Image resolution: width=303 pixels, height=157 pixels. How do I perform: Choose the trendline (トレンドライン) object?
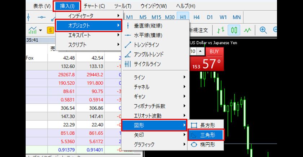pyautogui.click(x=146, y=45)
